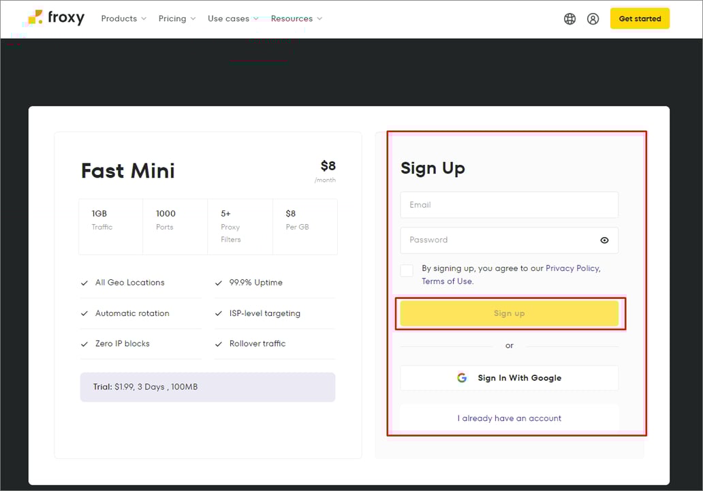Open the Privacy Policy link
The height and width of the screenshot is (491, 703).
[x=572, y=268]
